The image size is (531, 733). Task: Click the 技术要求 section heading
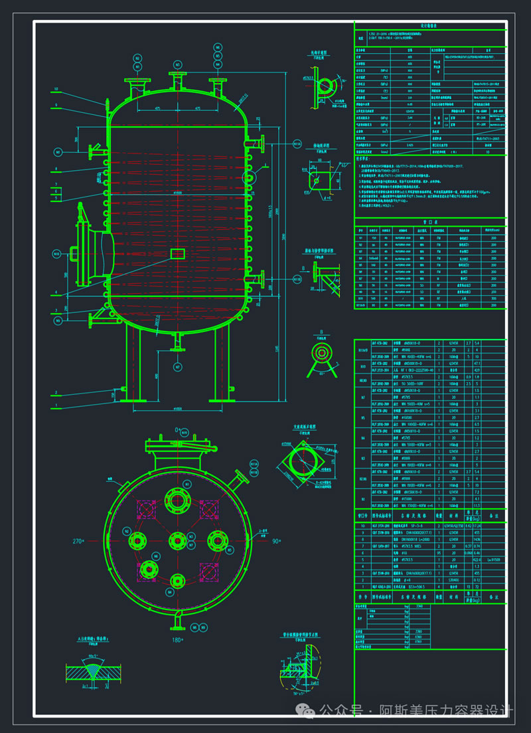tap(364, 158)
